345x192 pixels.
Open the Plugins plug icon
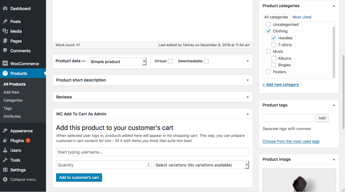pos(5,141)
